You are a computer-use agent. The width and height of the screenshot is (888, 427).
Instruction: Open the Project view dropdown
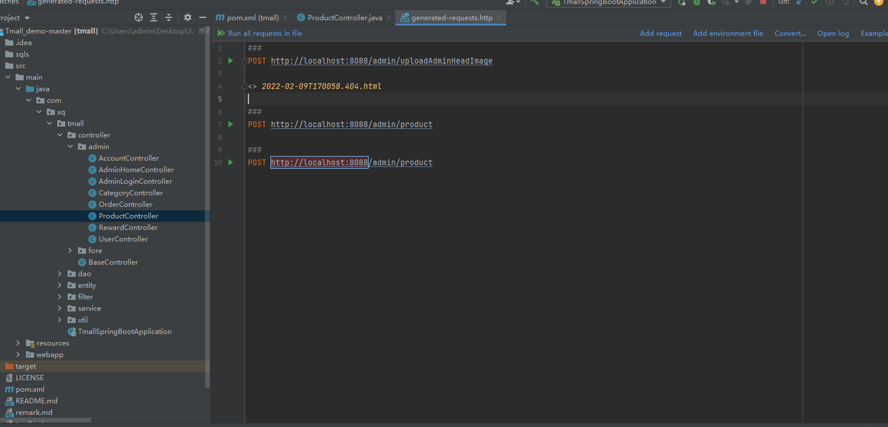pos(27,18)
